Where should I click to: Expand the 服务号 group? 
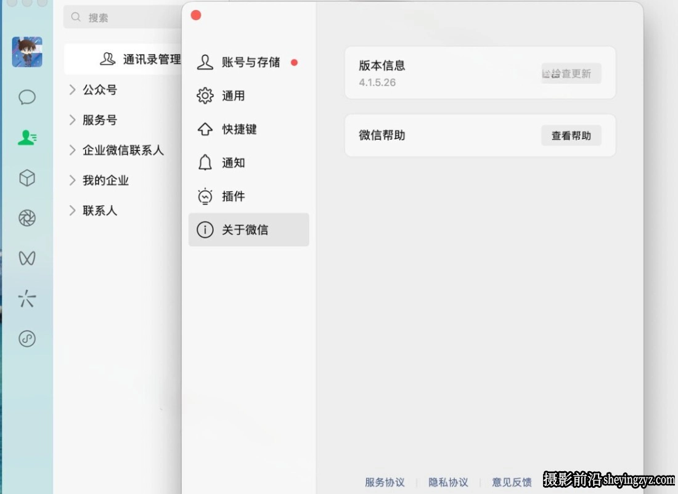72,119
